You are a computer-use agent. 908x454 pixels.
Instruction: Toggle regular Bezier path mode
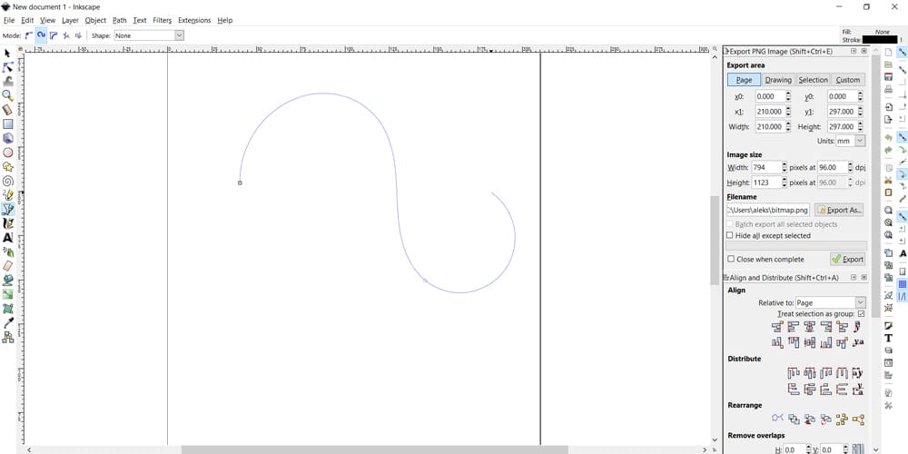click(x=28, y=35)
